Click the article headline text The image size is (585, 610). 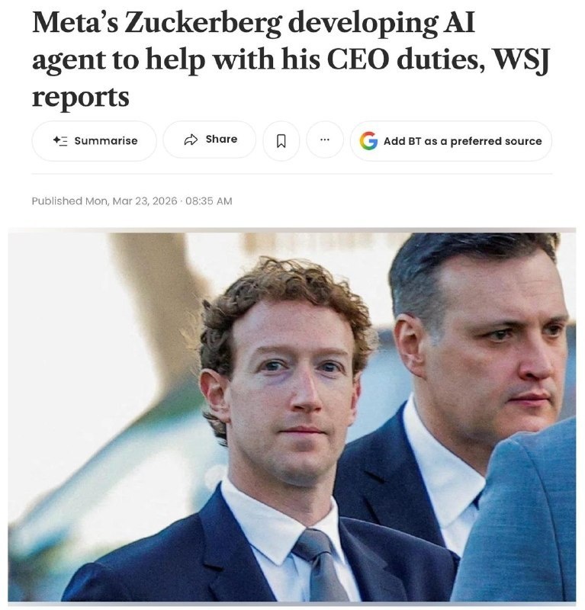291,59
